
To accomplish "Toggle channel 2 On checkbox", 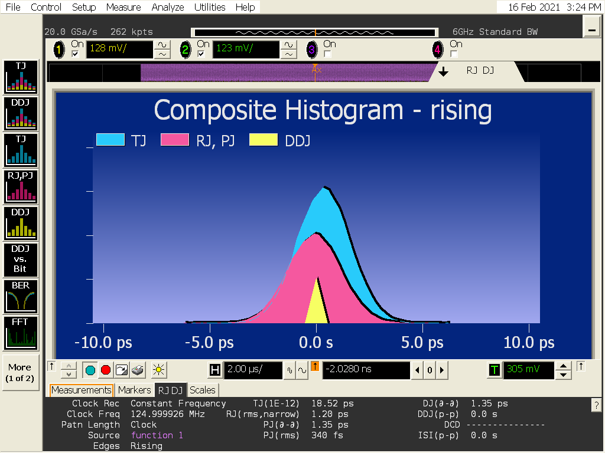I will click(201, 54).
